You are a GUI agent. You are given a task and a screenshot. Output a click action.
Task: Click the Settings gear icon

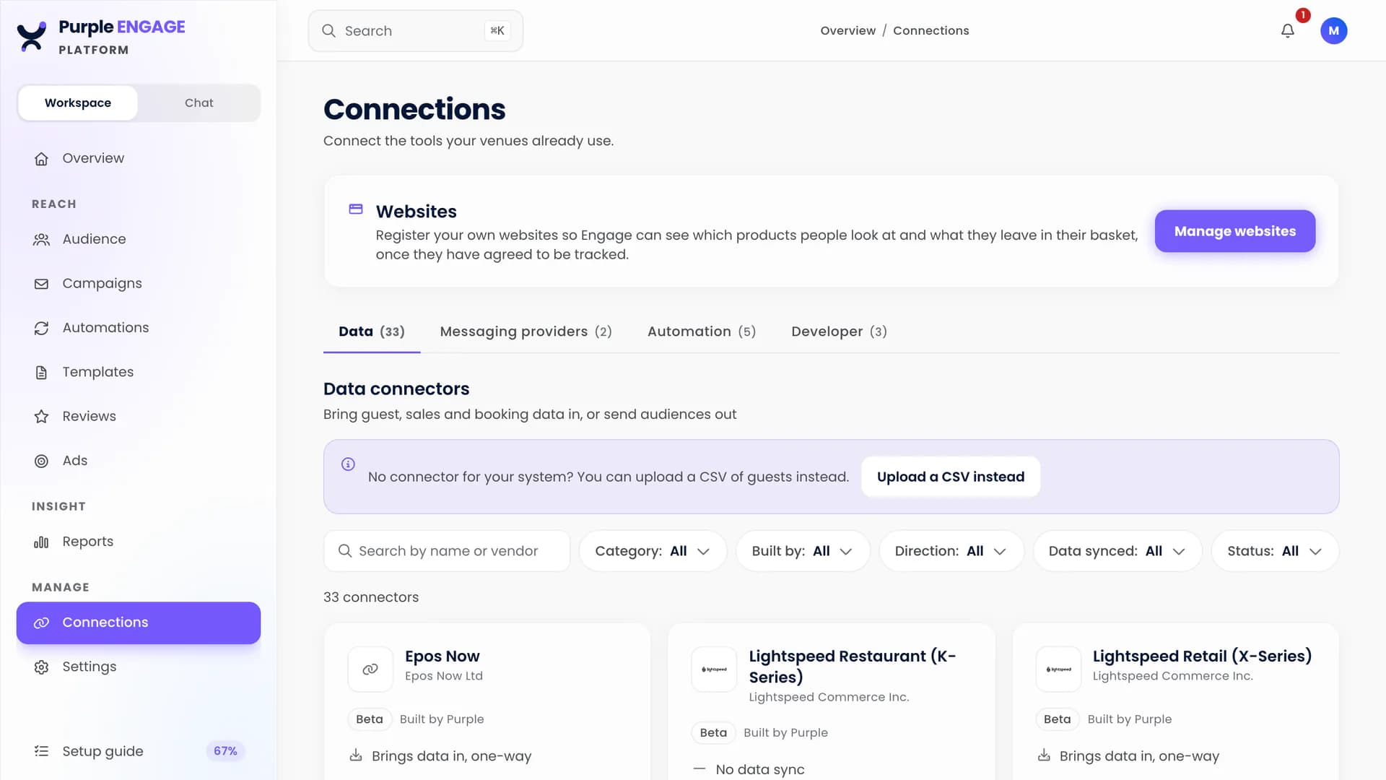[x=41, y=667]
